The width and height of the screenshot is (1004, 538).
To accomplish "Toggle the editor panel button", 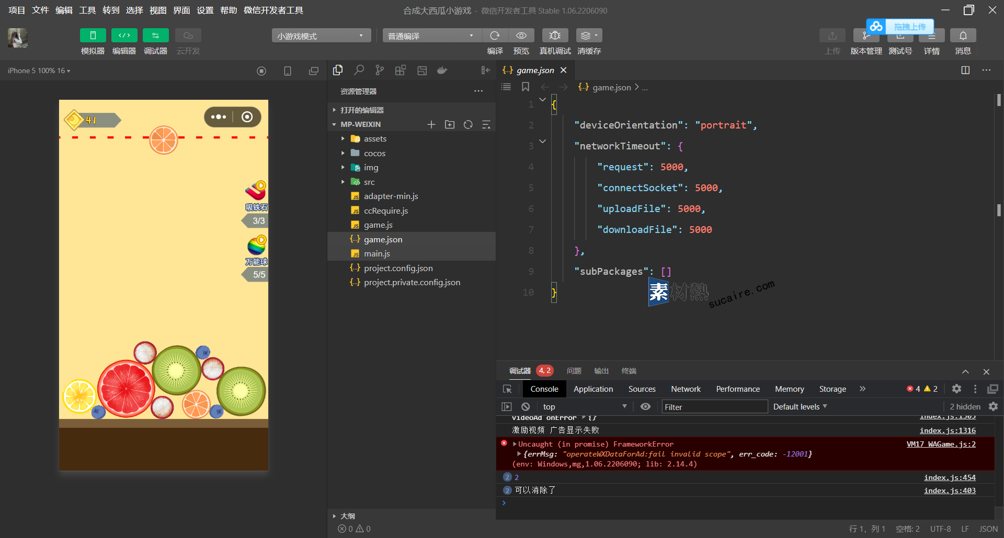I will tap(124, 36).
